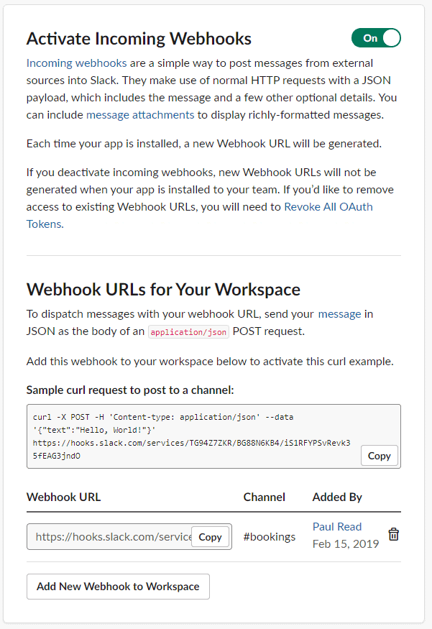Click the Sample curl request label
This screenshot has width=432, height=629.
pyautogui.click(x=130, y=390)
